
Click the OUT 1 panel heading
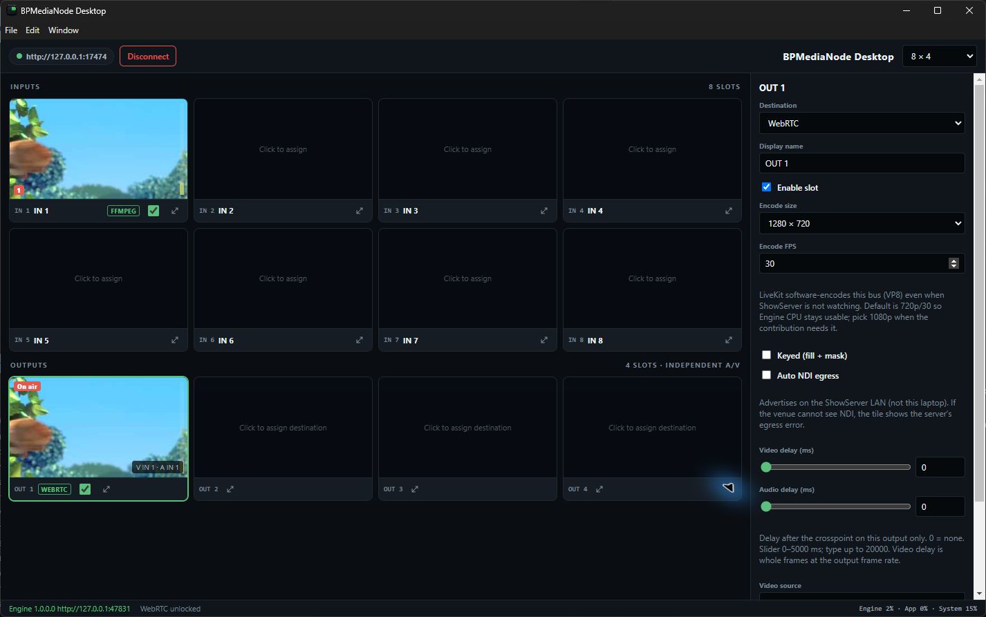click(772, 88)
